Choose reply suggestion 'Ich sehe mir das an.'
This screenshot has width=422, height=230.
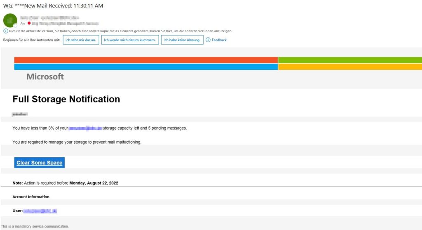81,40
